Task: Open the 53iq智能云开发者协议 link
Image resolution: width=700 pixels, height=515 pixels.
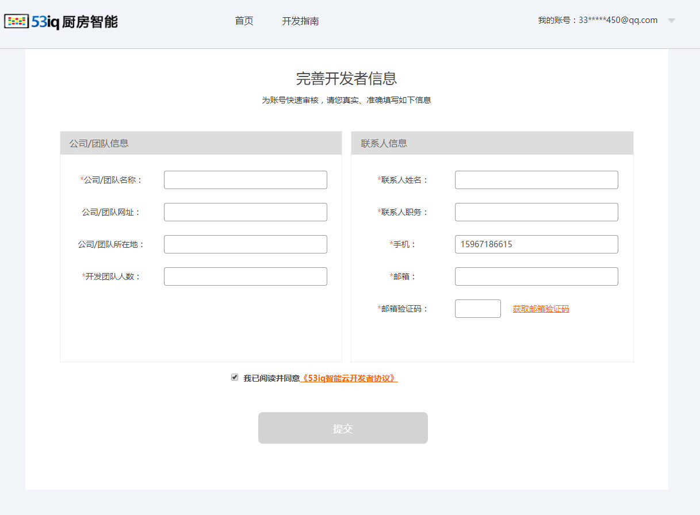Action: click(x=349, y=378)
